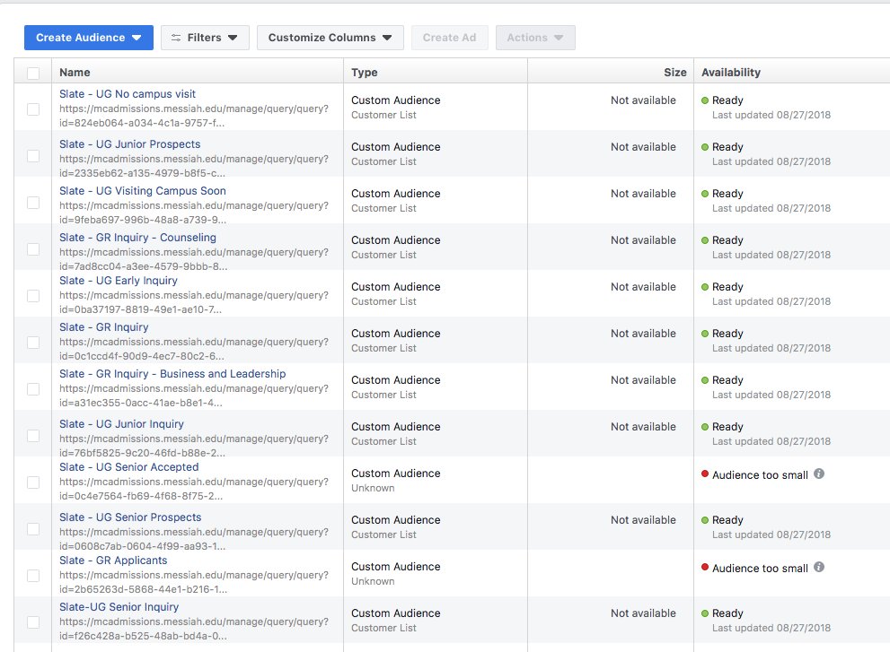Tick the checkbox for Slate - UG Early Inquiry
Image resolution: width=890 pixels, height=652 pixels.
click(x=33, y=295)
